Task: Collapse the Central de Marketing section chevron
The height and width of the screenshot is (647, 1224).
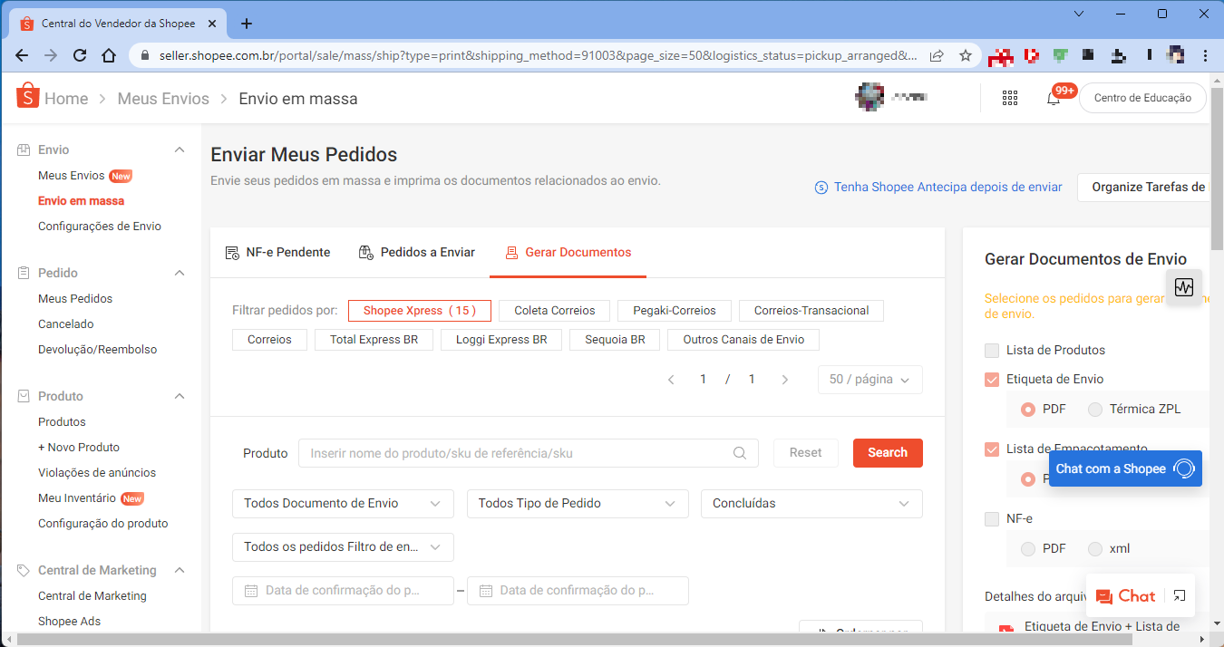Action: (180, 570)
